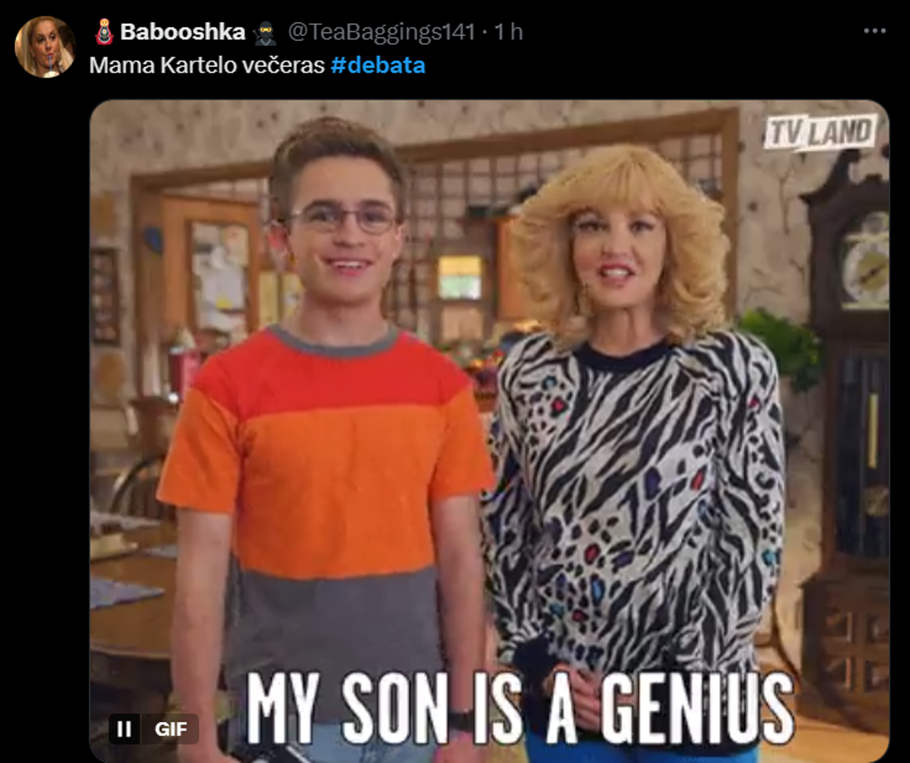Click the GIF badge label
910x763 pixels.
[170, 728]
